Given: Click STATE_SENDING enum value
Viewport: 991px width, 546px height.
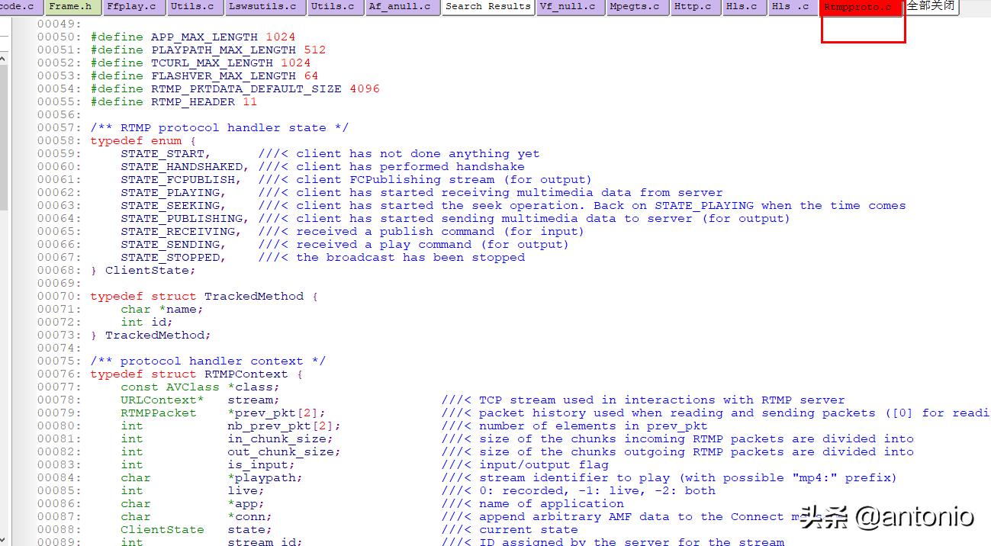Looking at the screenshot, I should click(x=170, y=244).
